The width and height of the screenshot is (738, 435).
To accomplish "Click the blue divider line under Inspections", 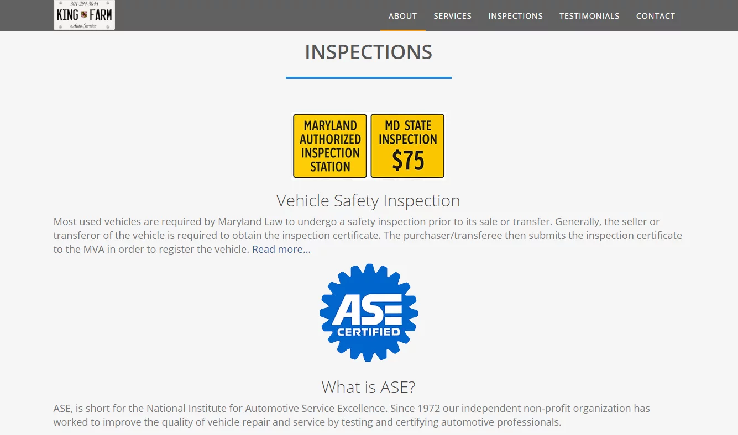I will (x=369, y=78).
